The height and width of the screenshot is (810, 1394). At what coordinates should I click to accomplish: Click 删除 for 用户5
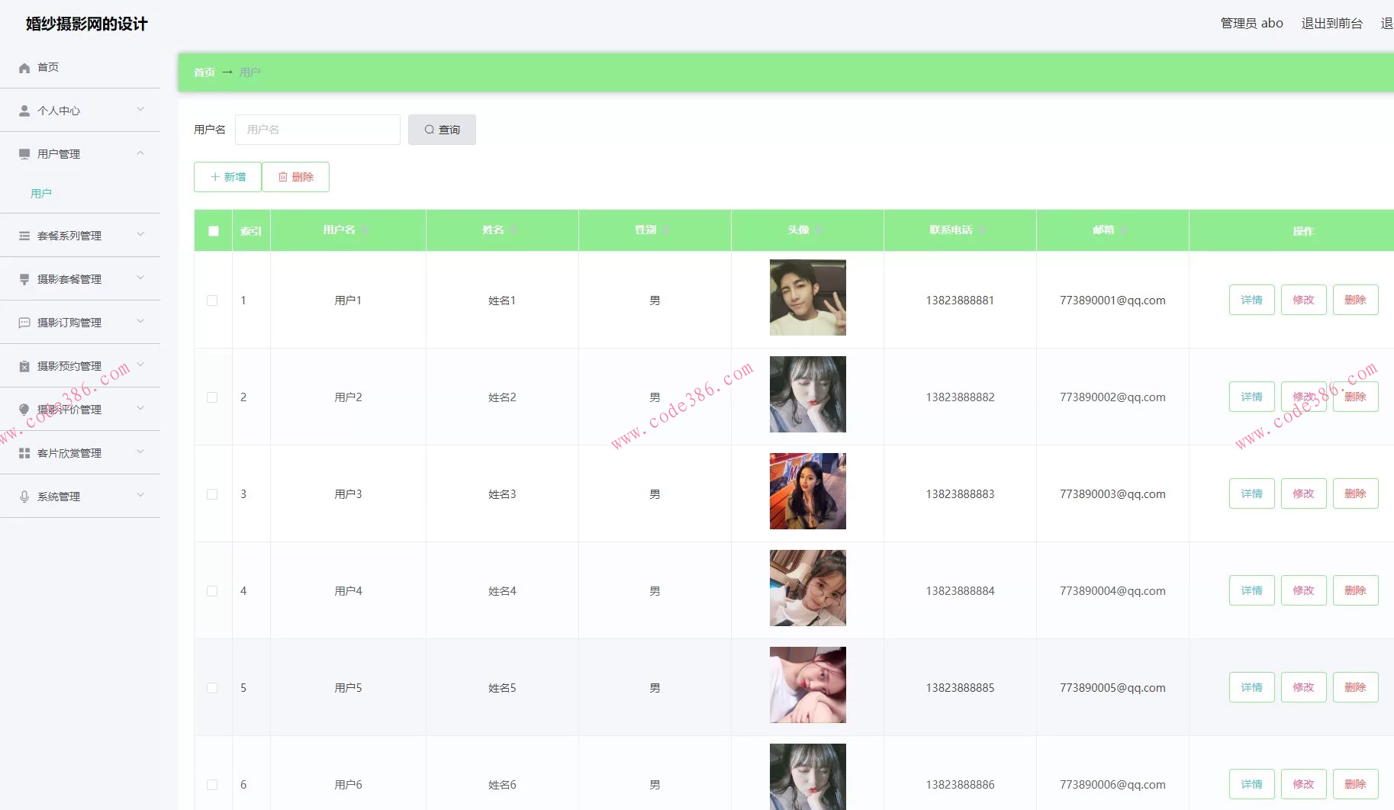[1355, 687]
